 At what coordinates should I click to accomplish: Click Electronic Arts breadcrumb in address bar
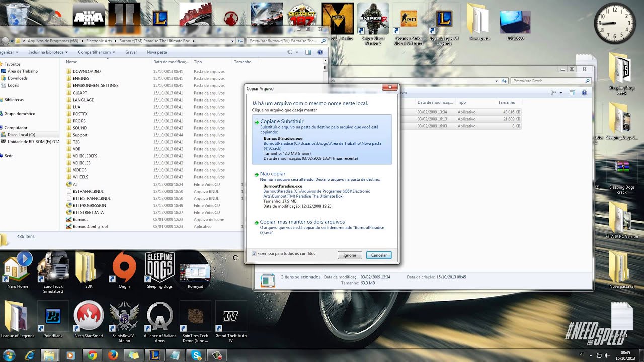pos(100,41)
